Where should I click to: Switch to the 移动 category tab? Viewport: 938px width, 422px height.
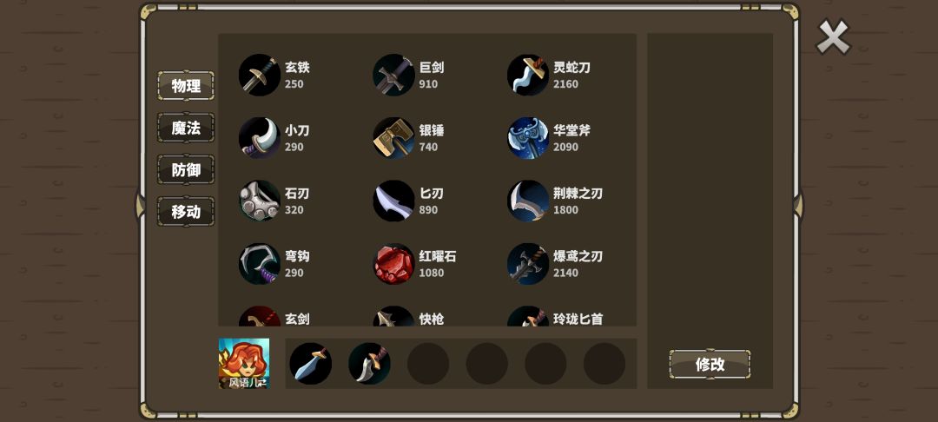tap(186, 212)
